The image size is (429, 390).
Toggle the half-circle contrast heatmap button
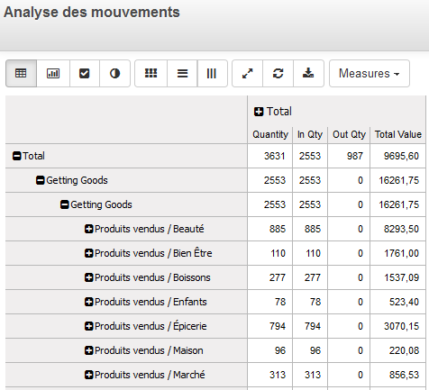point(114,73)
